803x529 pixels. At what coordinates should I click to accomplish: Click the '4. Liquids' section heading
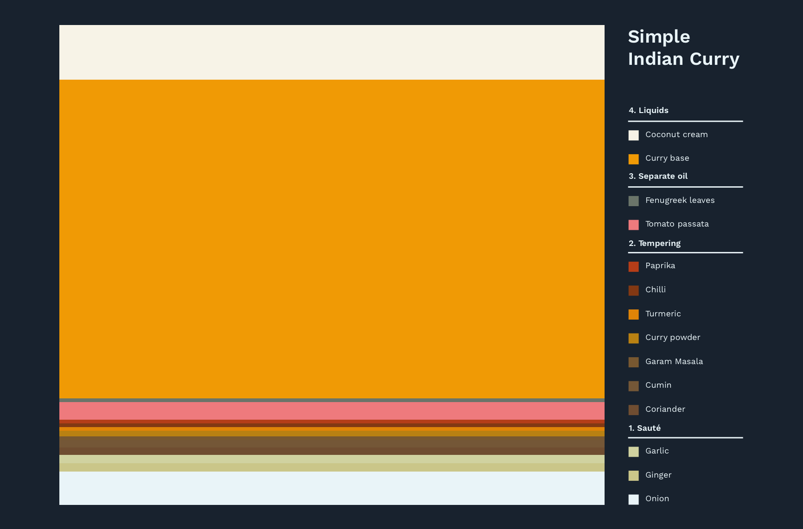point(648,110)
